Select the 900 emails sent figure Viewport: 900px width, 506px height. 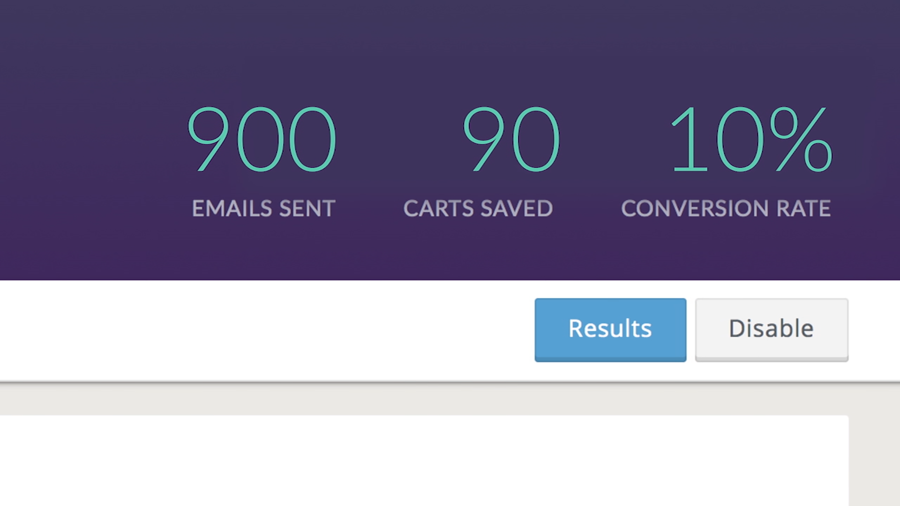(262, 139)
